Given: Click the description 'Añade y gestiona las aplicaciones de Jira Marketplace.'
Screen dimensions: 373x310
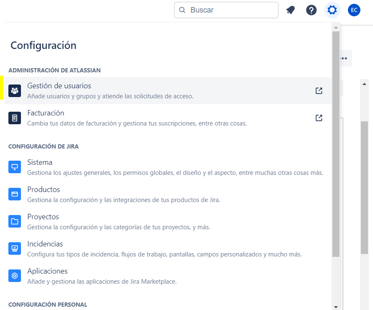Looking at the screenshot, I should 102,282.
